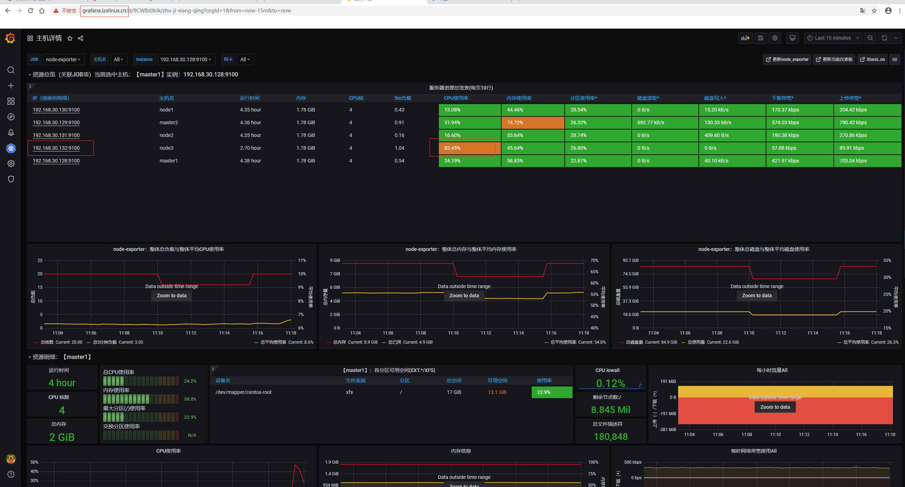The height and width of the screenshot is (487, 905).
Task: Share the dashboard via share icon
Action: tap(80, 38)
